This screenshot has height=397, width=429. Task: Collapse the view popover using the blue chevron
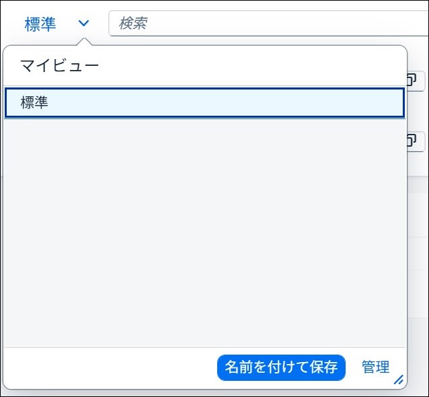83,24
